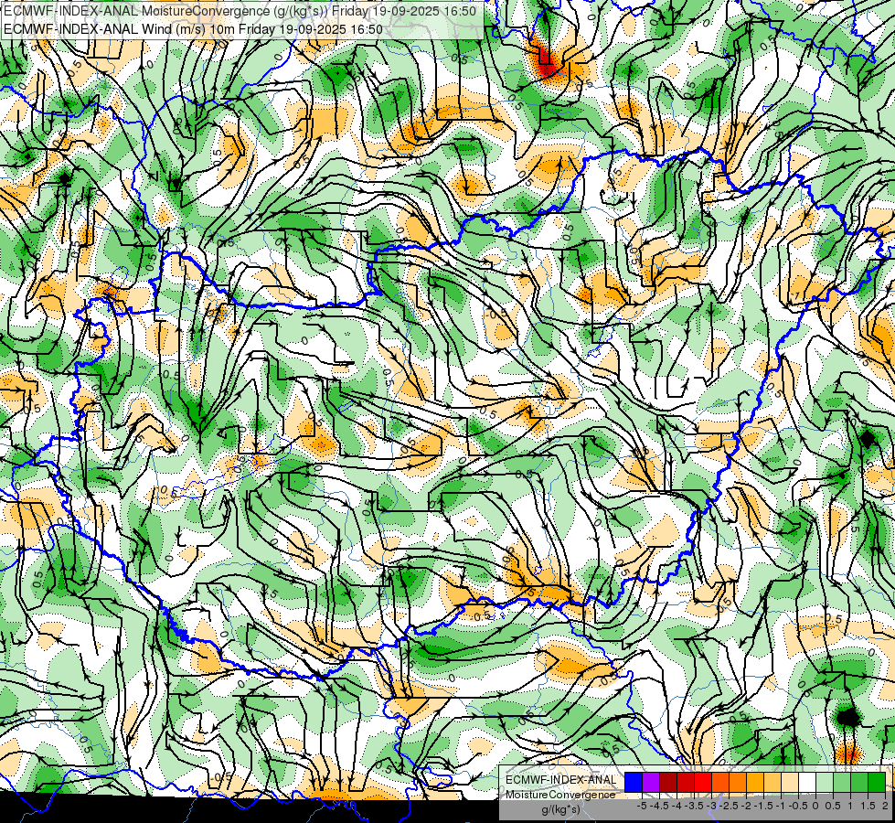Click the '-3.5' tick label under the legend
This screenshot has width=895, height=823.
[x=694, y=806]
